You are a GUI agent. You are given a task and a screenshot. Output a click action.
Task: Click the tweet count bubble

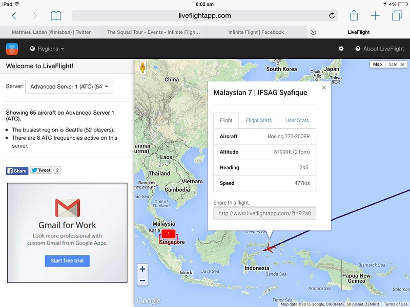(57, 170)
